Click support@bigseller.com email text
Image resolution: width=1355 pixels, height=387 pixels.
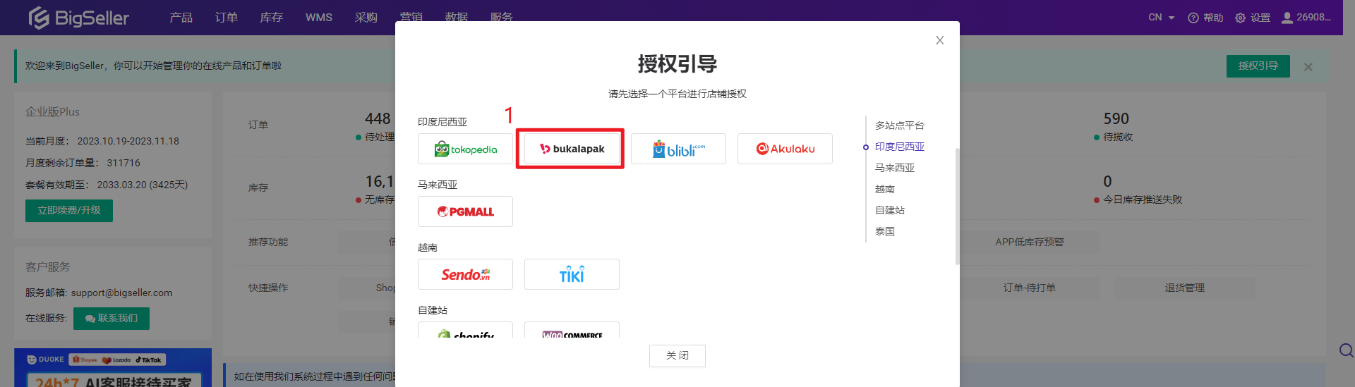[x=121, y=293]
